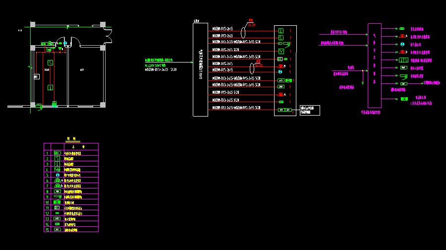This screenshot has height=250, width=446.
Task: Pick the alarm symbol marked B in legend row 7
Action: [x=58, y=186]
